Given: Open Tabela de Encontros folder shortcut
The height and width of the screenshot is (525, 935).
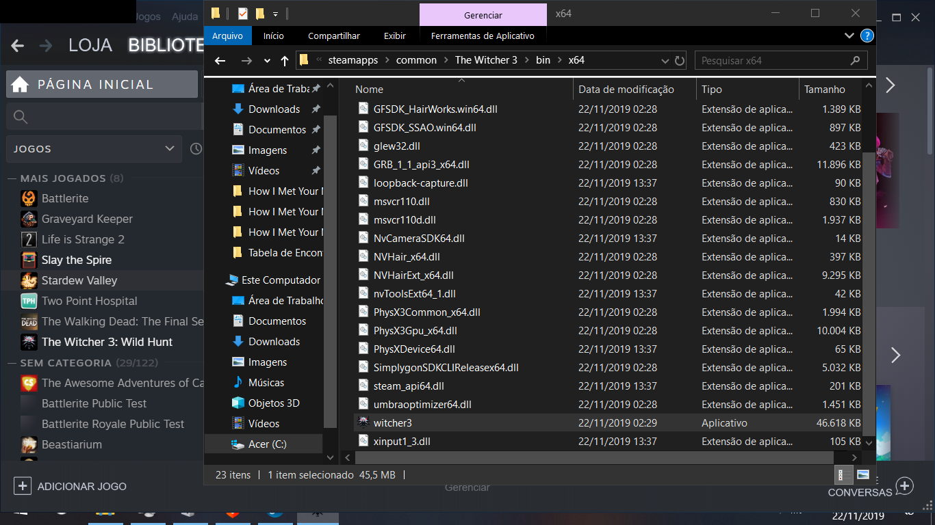Looking at the screenshot, I should (x=277, y=253).
